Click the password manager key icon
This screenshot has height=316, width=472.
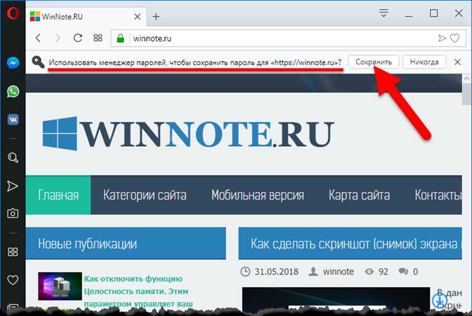(38, 62)
